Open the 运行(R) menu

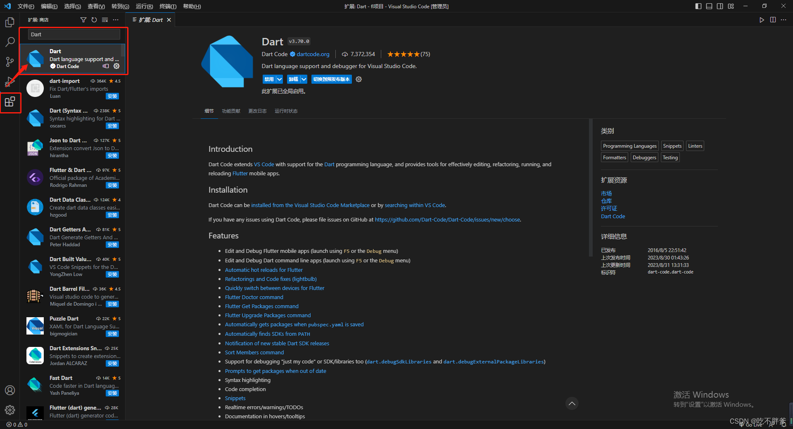point(144,6)
